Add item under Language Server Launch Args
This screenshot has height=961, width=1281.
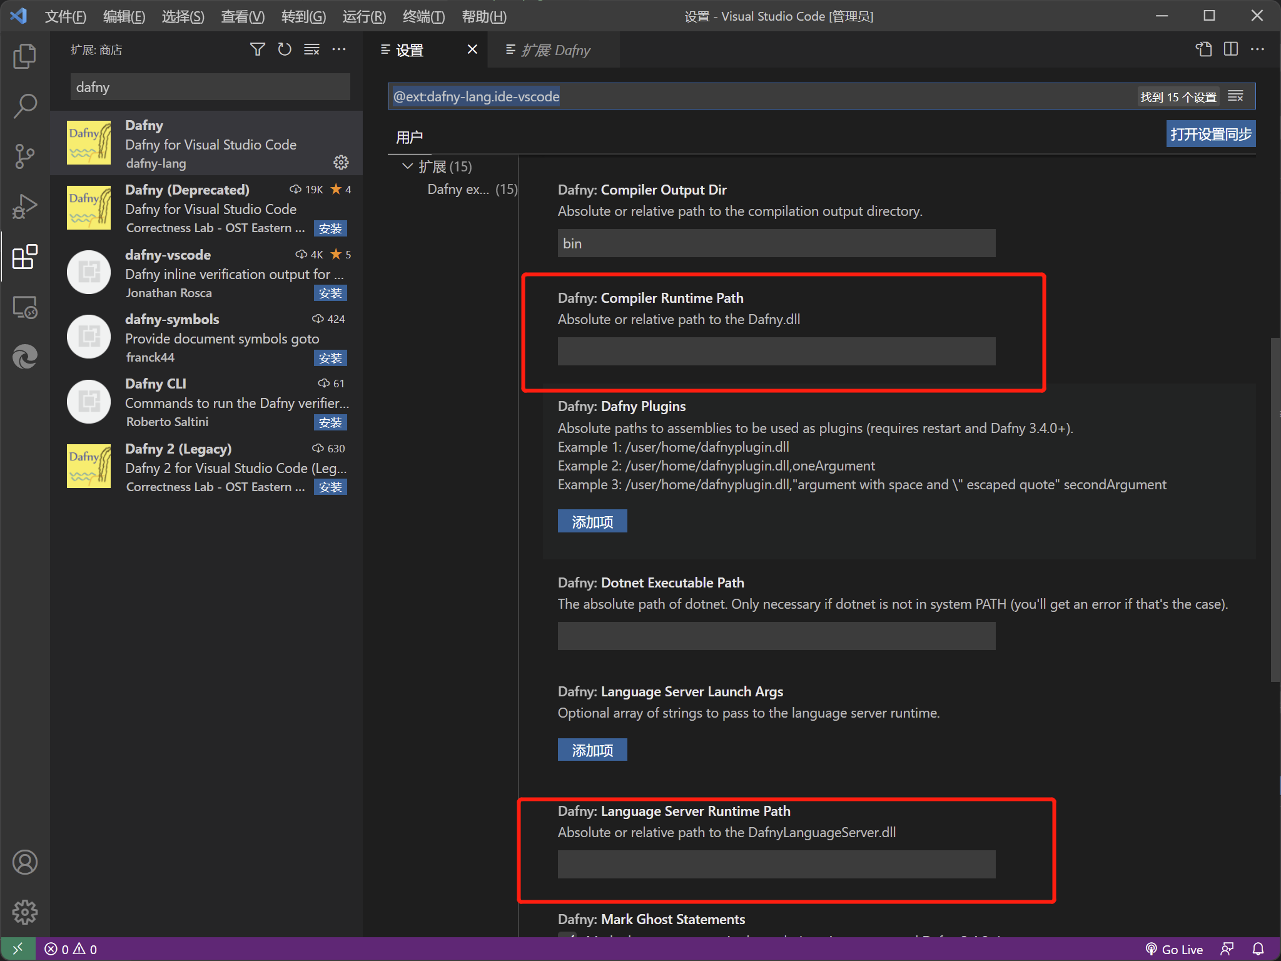[592, 750]
